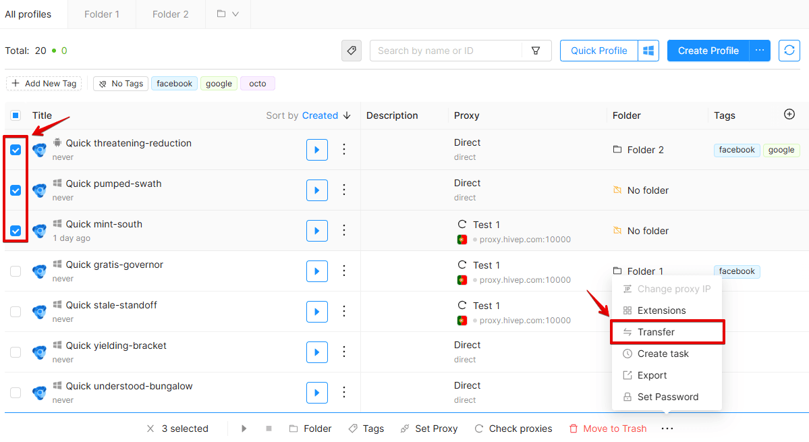This screenshot has height=442, width=809.
Task: Uncheck the Quick threatening-reduction profile checkbox
Action: tap(16, 150)
